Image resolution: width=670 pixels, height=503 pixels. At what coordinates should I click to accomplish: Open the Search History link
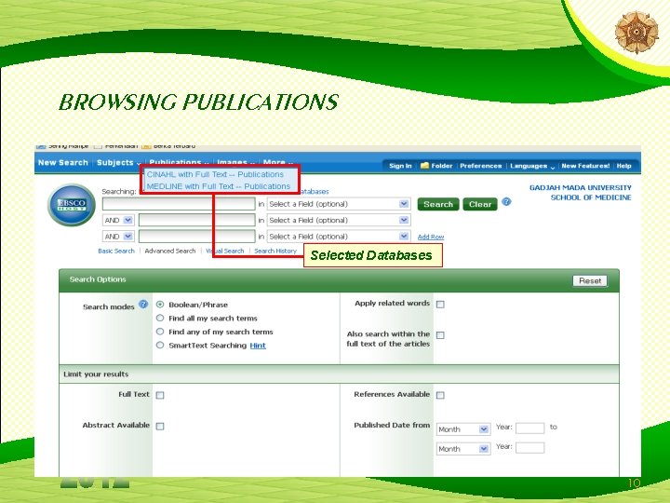tap(275, 251)
